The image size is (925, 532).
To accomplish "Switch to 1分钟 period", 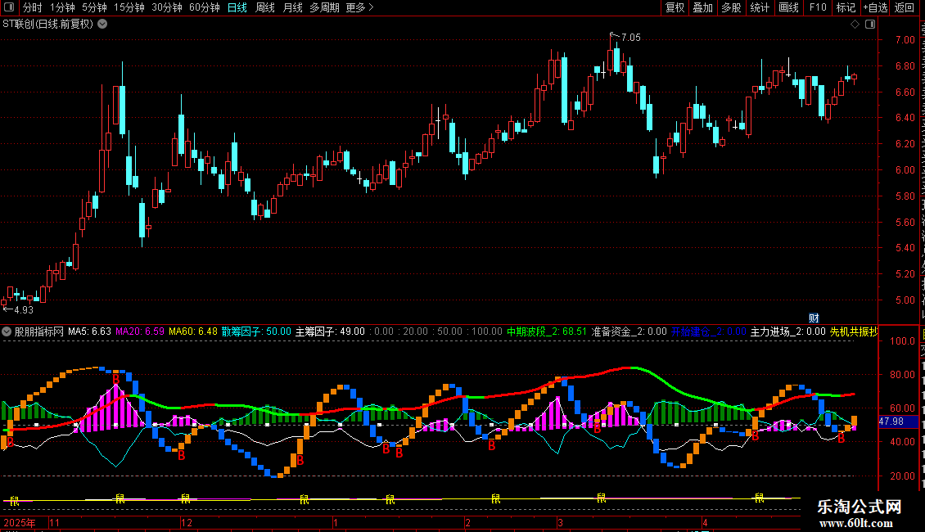I will coord(62,7).
